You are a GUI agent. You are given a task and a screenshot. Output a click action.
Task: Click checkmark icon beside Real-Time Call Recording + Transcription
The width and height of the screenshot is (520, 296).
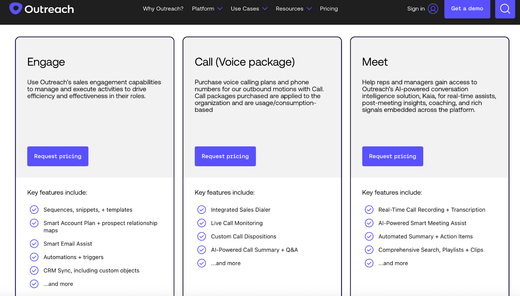[369, 210]
